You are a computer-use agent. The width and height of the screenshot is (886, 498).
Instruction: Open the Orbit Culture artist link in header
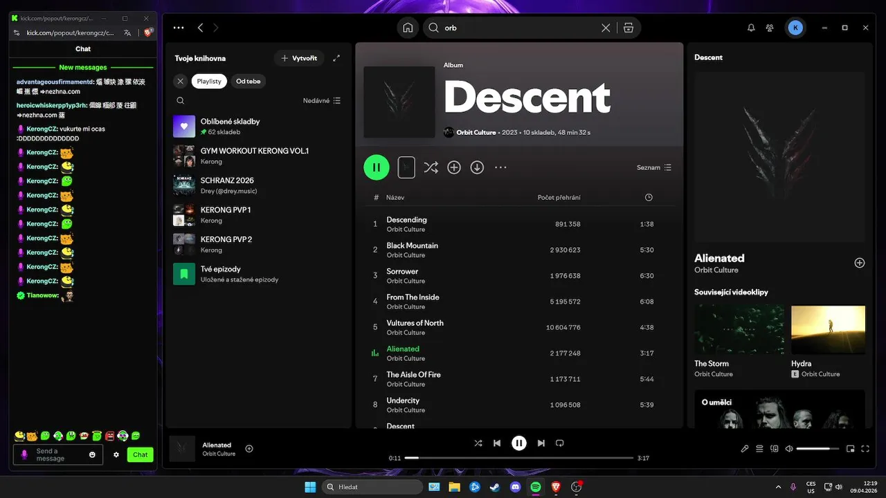pos(476,132)
